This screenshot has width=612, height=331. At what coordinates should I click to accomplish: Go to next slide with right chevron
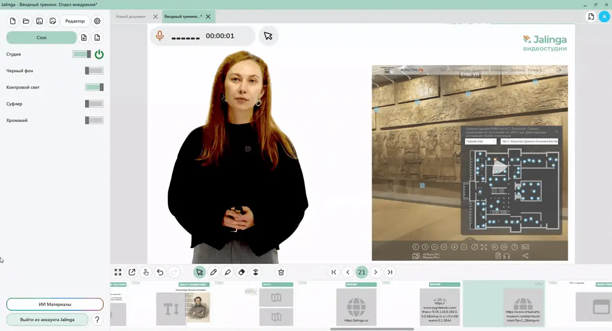[x=376, y=272]
